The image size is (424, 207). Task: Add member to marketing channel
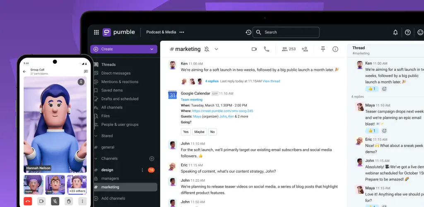coord(305,49)
